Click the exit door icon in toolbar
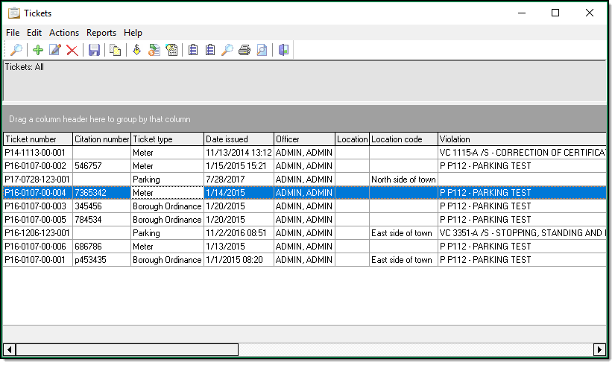The image size is (615, 365). 283,50
